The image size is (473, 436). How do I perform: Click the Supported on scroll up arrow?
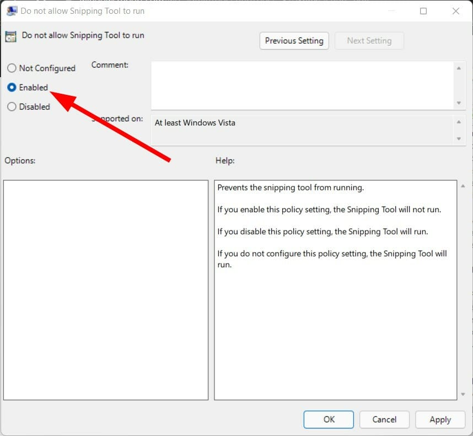click(x=459, y=122)
